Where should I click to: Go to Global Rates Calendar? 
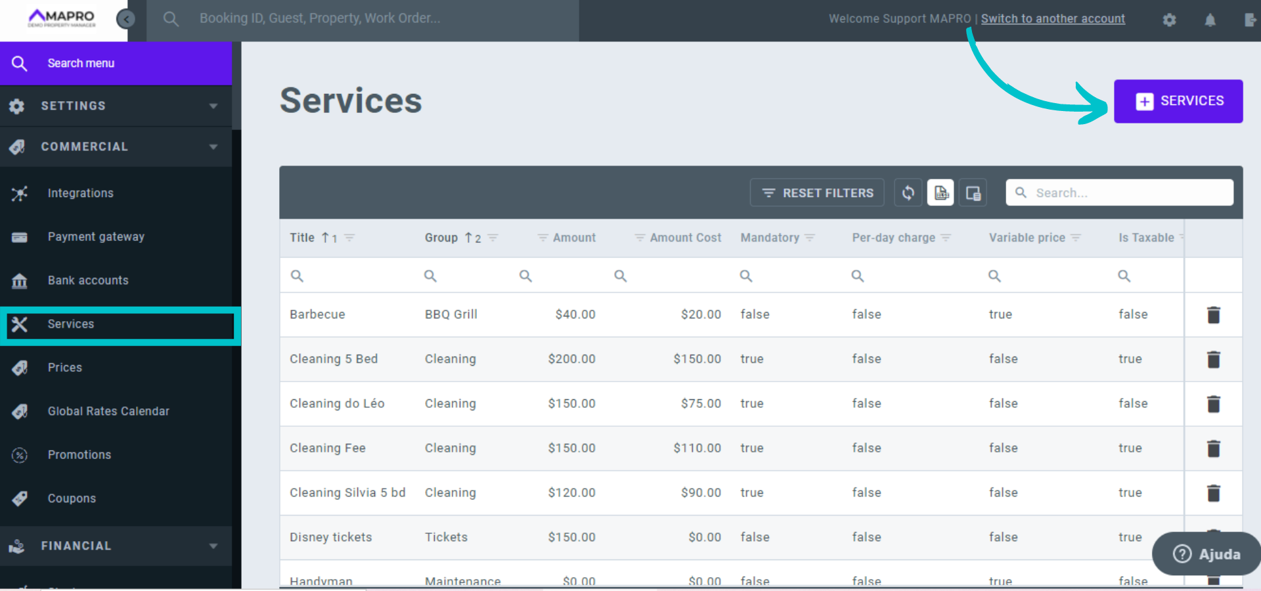pos(108,412)
